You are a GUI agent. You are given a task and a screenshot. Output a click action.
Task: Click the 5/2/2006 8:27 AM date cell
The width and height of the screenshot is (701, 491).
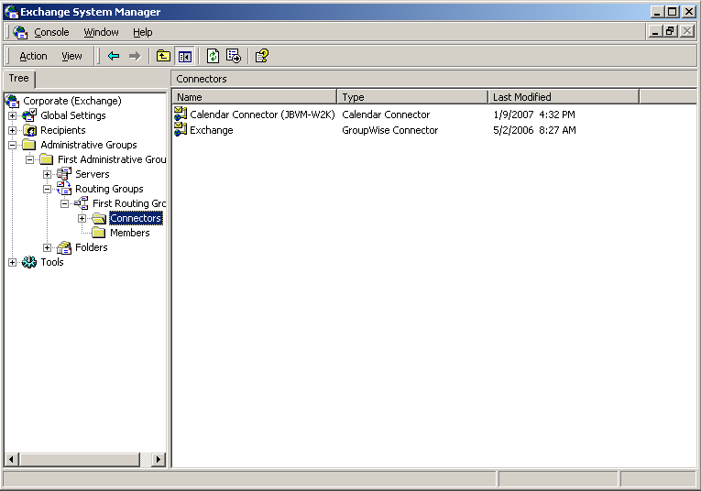[534, 130]
